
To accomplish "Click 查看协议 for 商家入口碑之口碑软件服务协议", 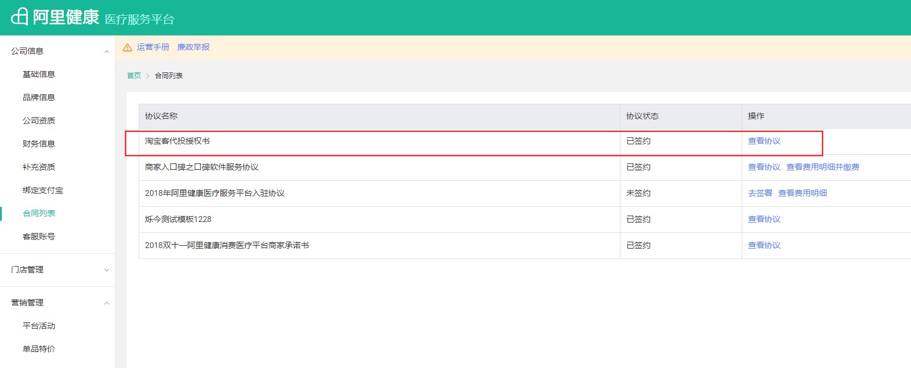I will coord(764,167).
